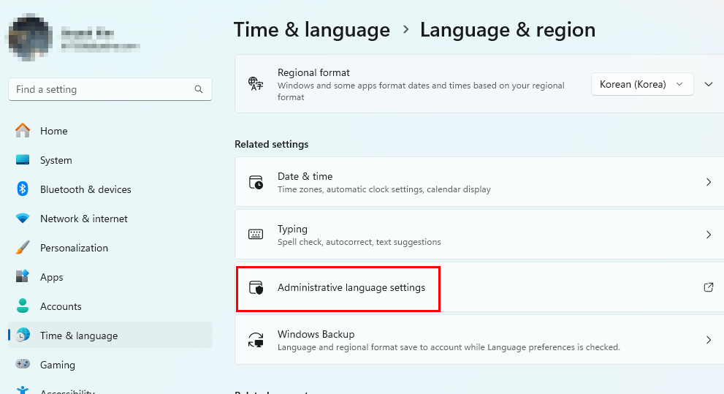The image size is (724, 394).
Task: Click the Accounts person icon
Action: click(22, 306)
